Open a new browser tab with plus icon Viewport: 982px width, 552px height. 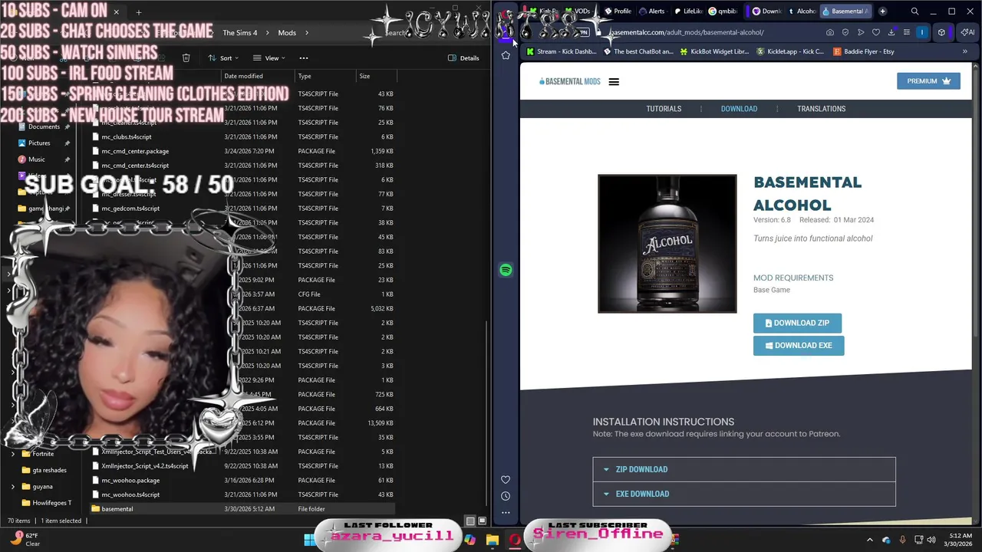coord(882,11)
